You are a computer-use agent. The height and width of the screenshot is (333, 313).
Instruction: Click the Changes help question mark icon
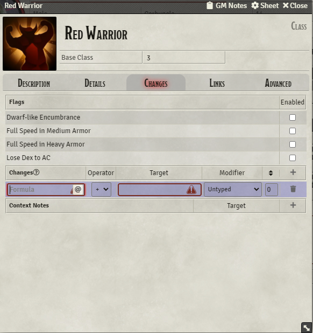36,172
